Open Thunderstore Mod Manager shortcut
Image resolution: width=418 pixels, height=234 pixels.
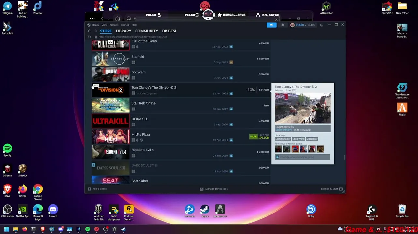click(402, 91)
